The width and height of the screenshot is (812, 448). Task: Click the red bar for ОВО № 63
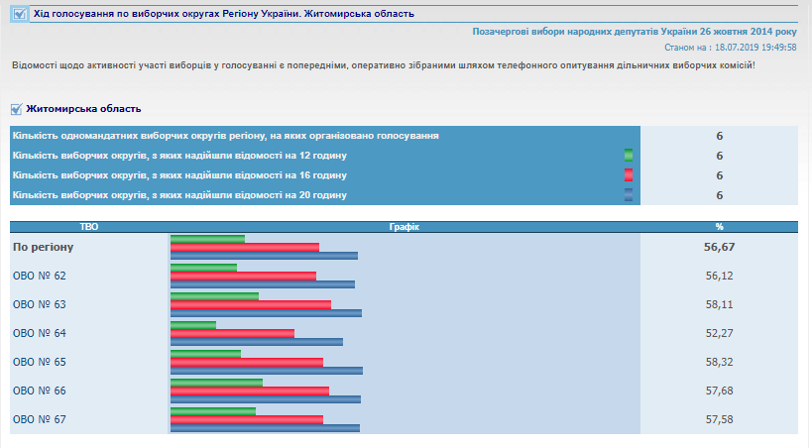[x=251, y=304]
